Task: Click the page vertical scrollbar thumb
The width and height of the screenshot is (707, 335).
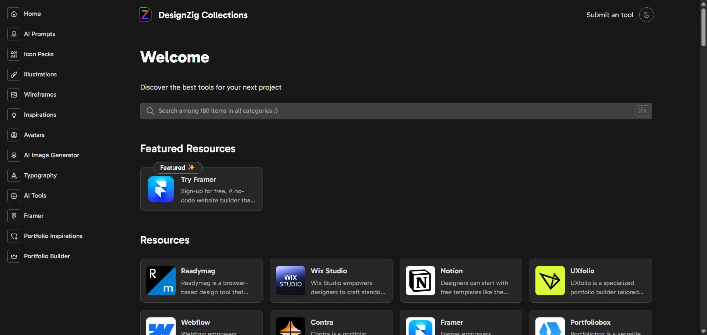Action: click(703, 27)
